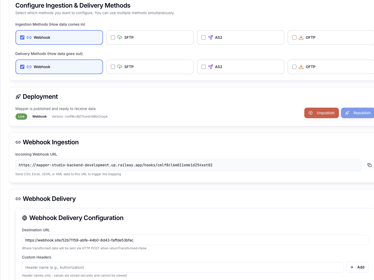Image resolution: width=374 pixels, height=280 pixels.
Task: Click the green Live status badge
Action: [21, 117]
